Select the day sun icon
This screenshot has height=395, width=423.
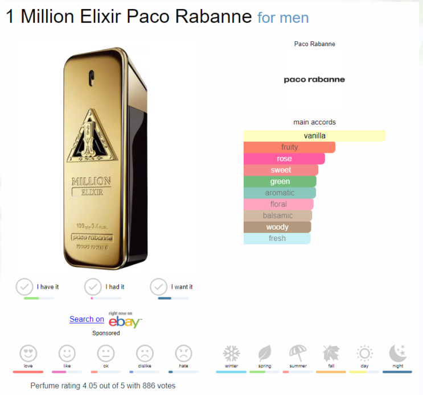click(365, 354)
